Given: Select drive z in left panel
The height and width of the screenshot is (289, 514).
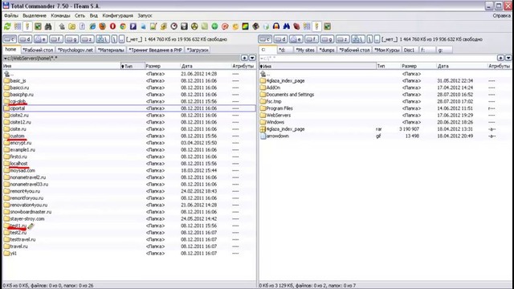Looking at the screenshot, I should (88, 39).
